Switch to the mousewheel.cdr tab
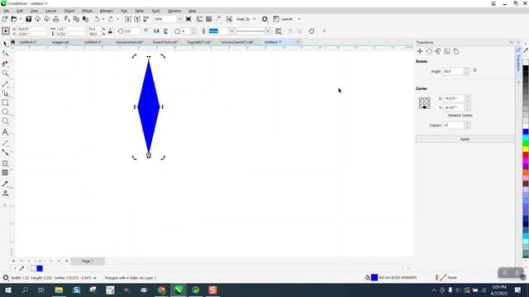Screen dimensions: 529x297 [x=130, y=42]
